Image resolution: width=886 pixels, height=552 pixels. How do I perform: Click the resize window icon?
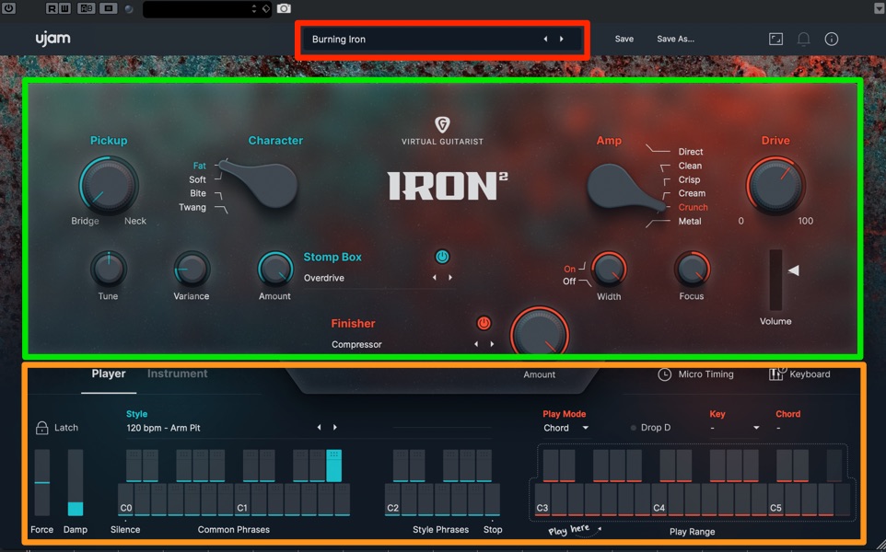775,39
